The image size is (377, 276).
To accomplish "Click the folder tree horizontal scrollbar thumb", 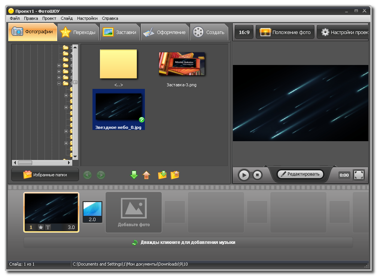I will coord(25,163).
